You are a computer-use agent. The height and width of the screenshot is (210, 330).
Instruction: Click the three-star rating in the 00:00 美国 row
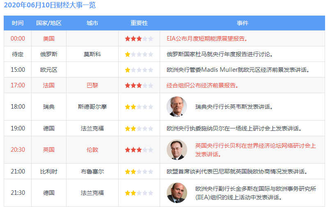(x=139, y=39)
